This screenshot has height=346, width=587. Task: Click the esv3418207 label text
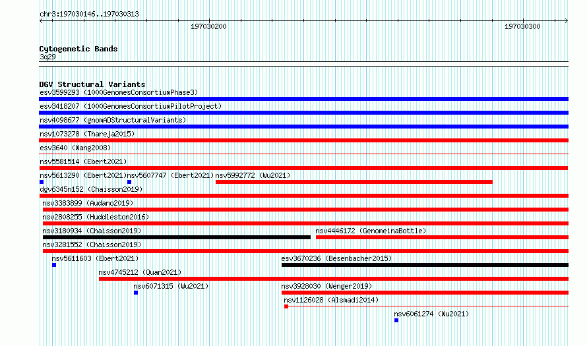[x=131, y=106]
